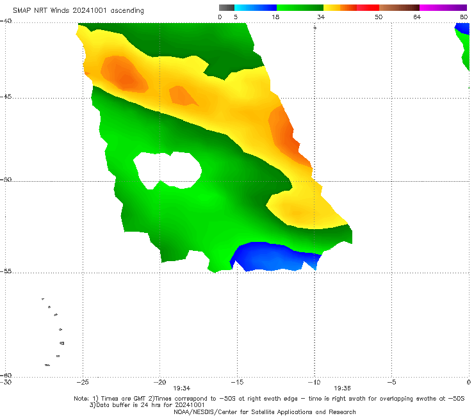Click the blue segment of the color bar
The image size is (474, 416).
(256, 8)
